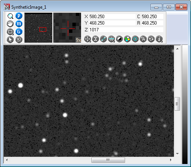Select the hand pan tool

pos(10,24)
